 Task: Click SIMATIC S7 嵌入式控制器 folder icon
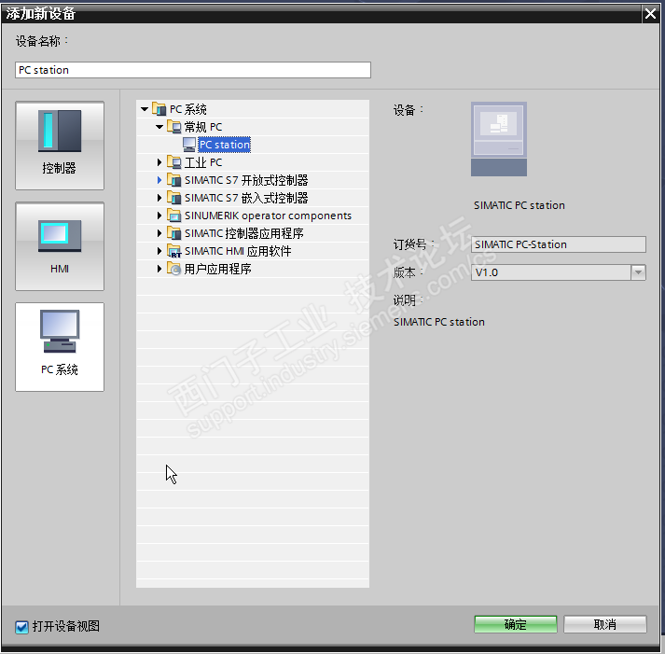[173, 198]
